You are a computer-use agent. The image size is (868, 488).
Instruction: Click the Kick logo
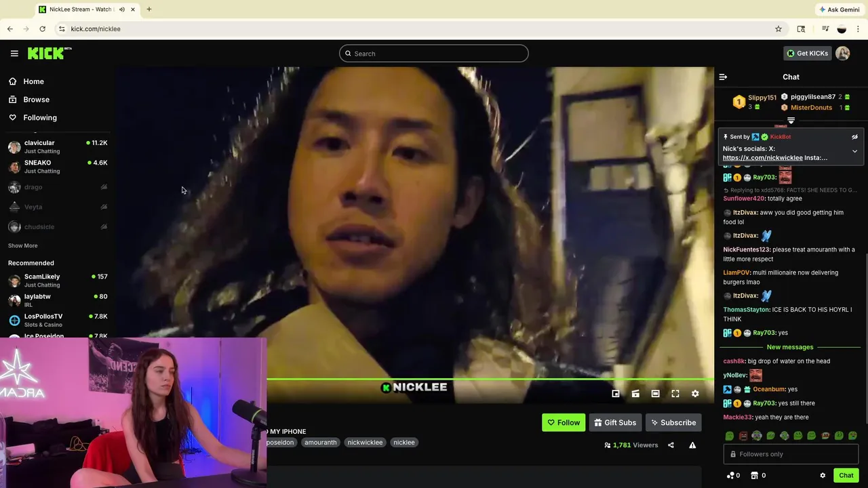[x=50, y=53]
